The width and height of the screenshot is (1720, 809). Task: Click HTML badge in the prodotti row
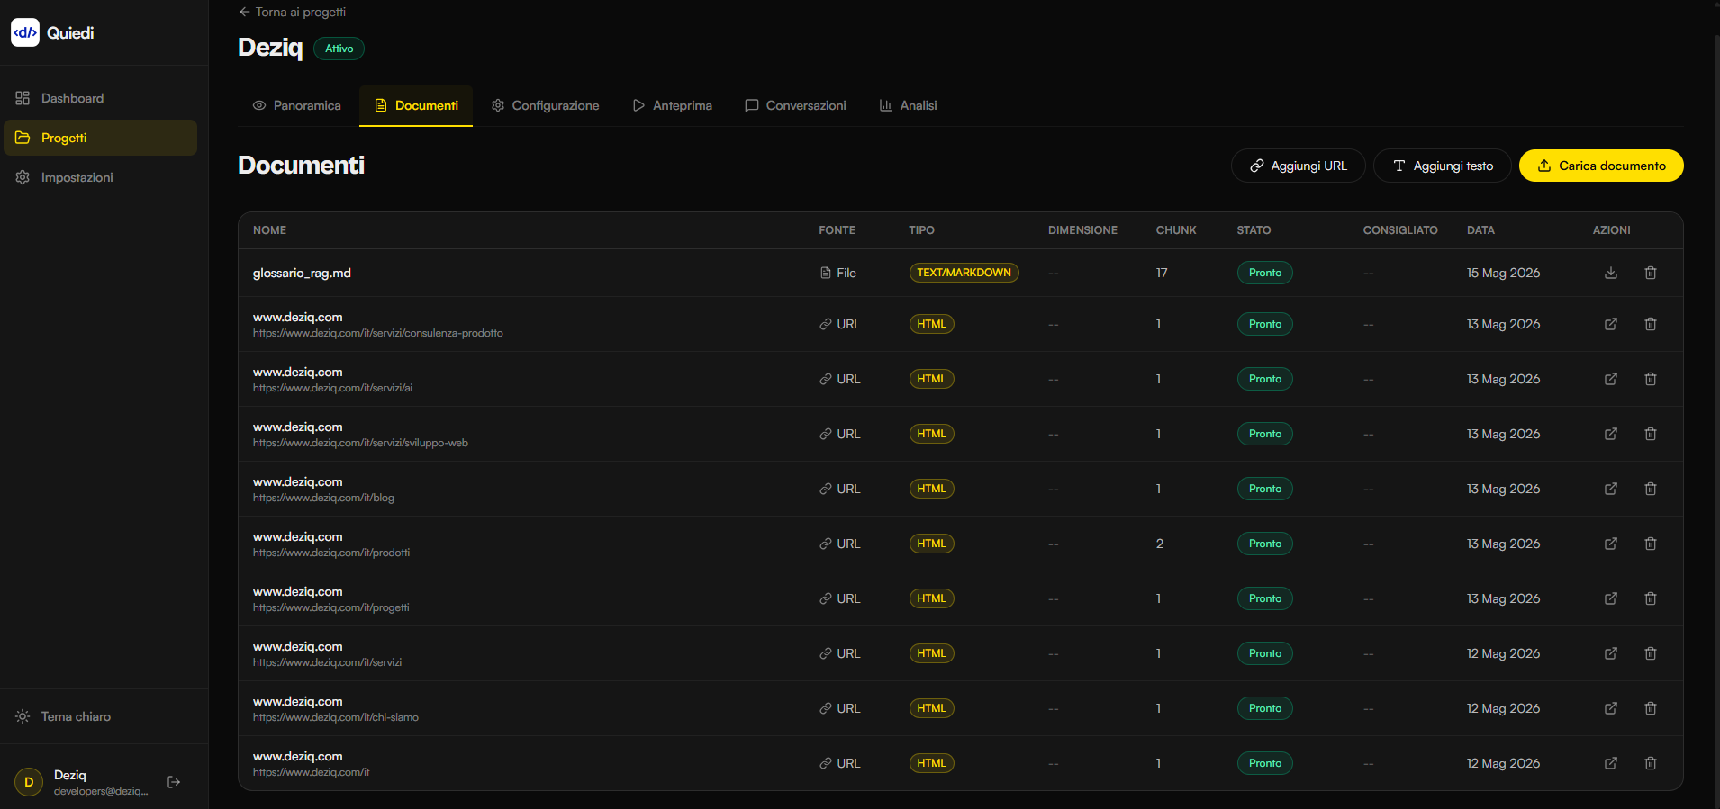click(x=931, y=544)
